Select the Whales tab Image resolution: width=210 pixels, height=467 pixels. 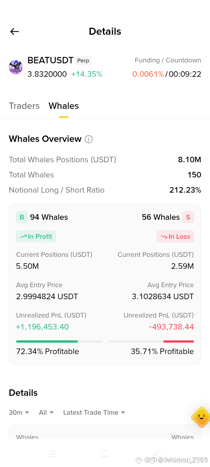point(64,106)
